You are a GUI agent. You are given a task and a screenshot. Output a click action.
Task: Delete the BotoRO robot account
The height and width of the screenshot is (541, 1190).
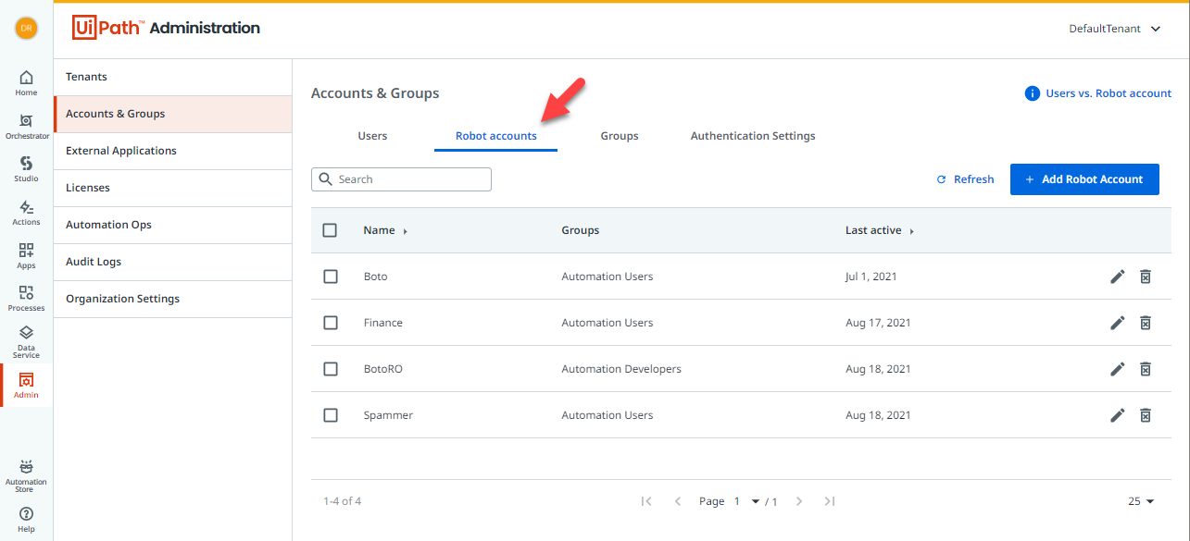tap(1146, 369)
